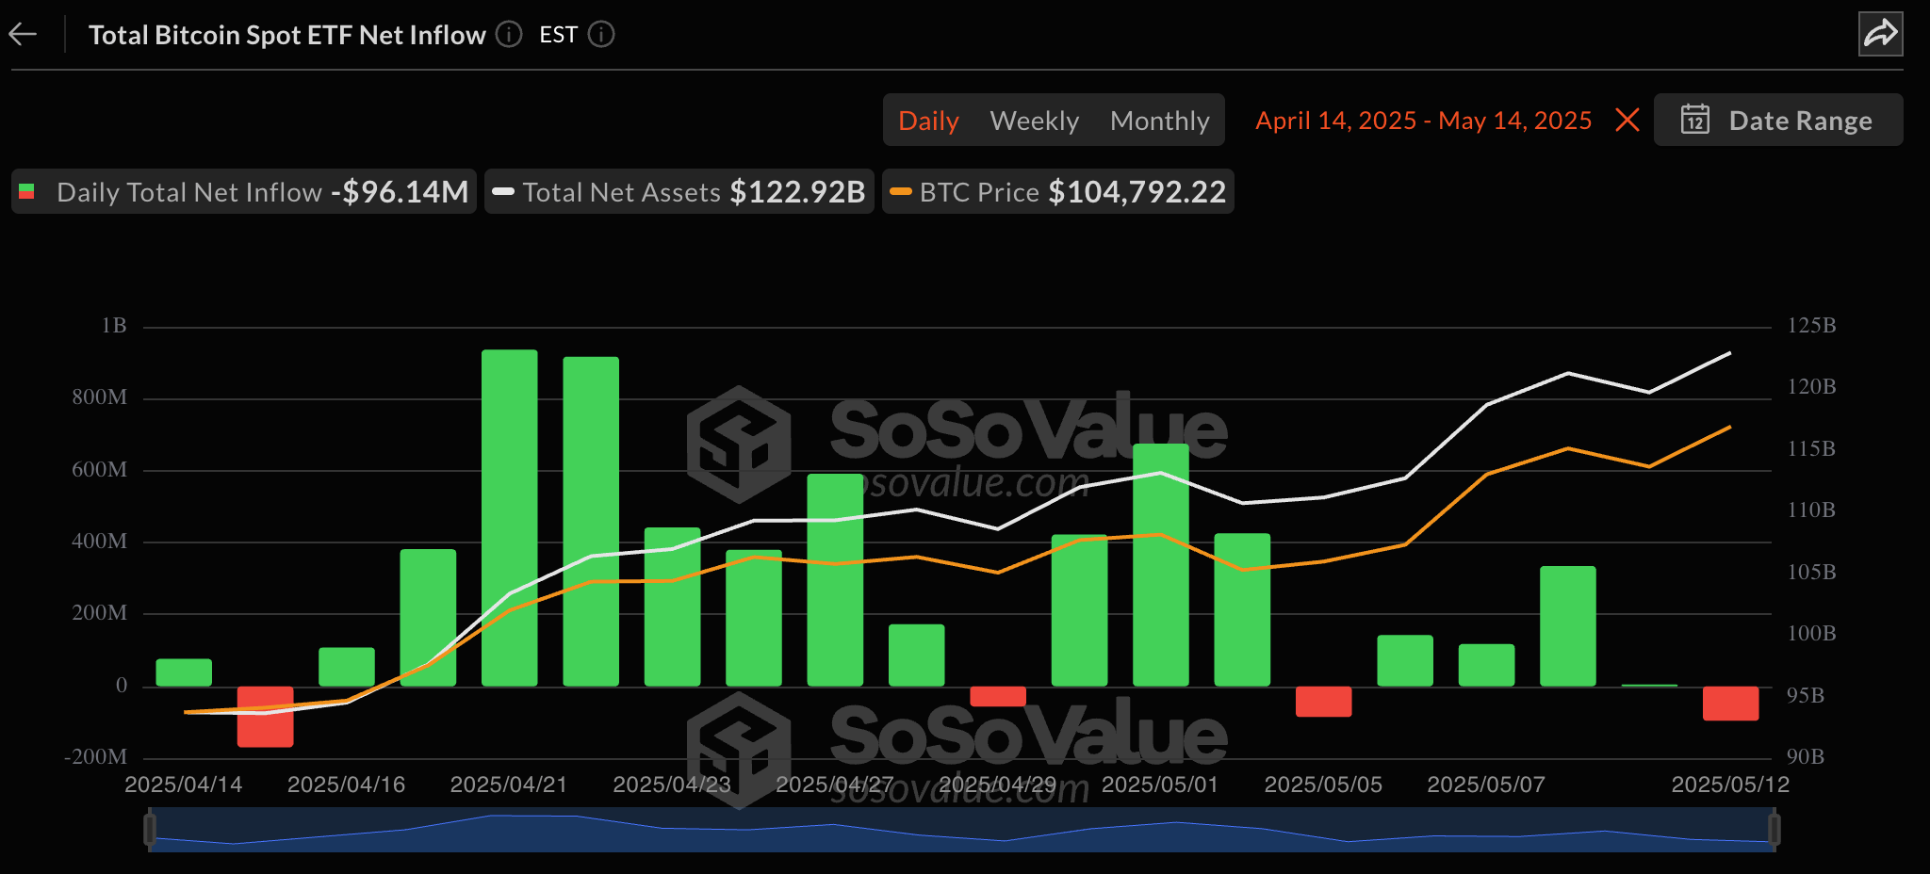This screenshot has height=874, width=1930.
Task: Click the white Total Net Assets swatch
Action: click(503, 191)
